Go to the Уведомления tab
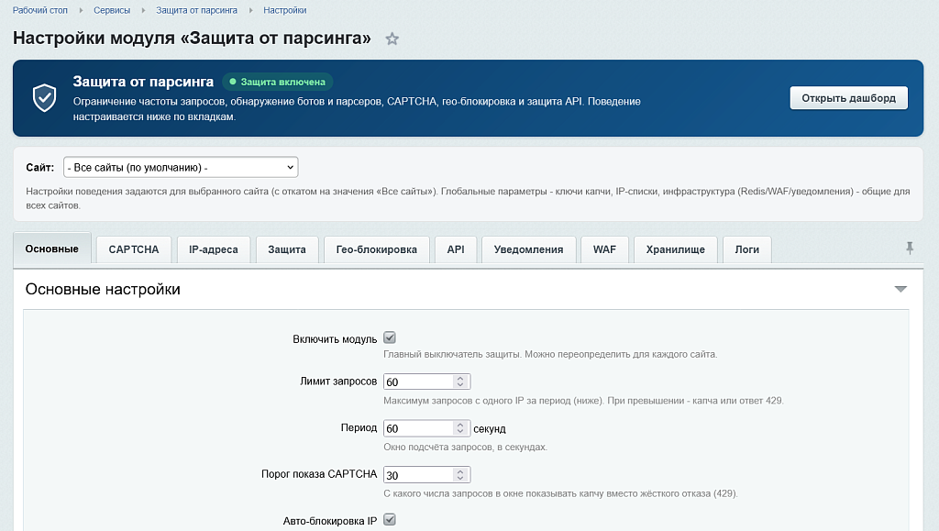Image resolution: width=939 pixels, height=531 pixels. coord(529,249)
